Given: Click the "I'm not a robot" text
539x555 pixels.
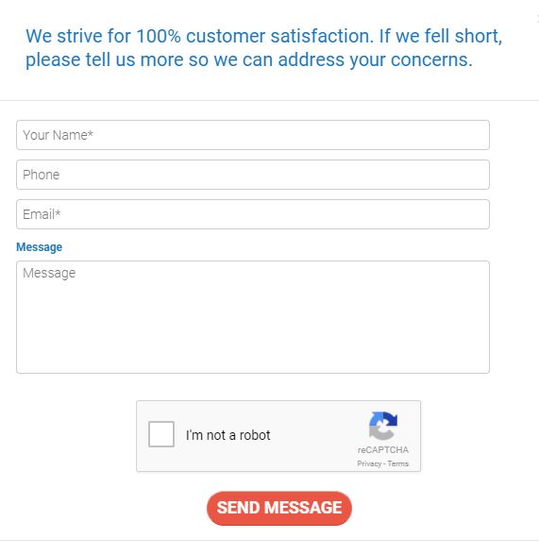Looking at the screenshot, I should click(x=227, y=435).
